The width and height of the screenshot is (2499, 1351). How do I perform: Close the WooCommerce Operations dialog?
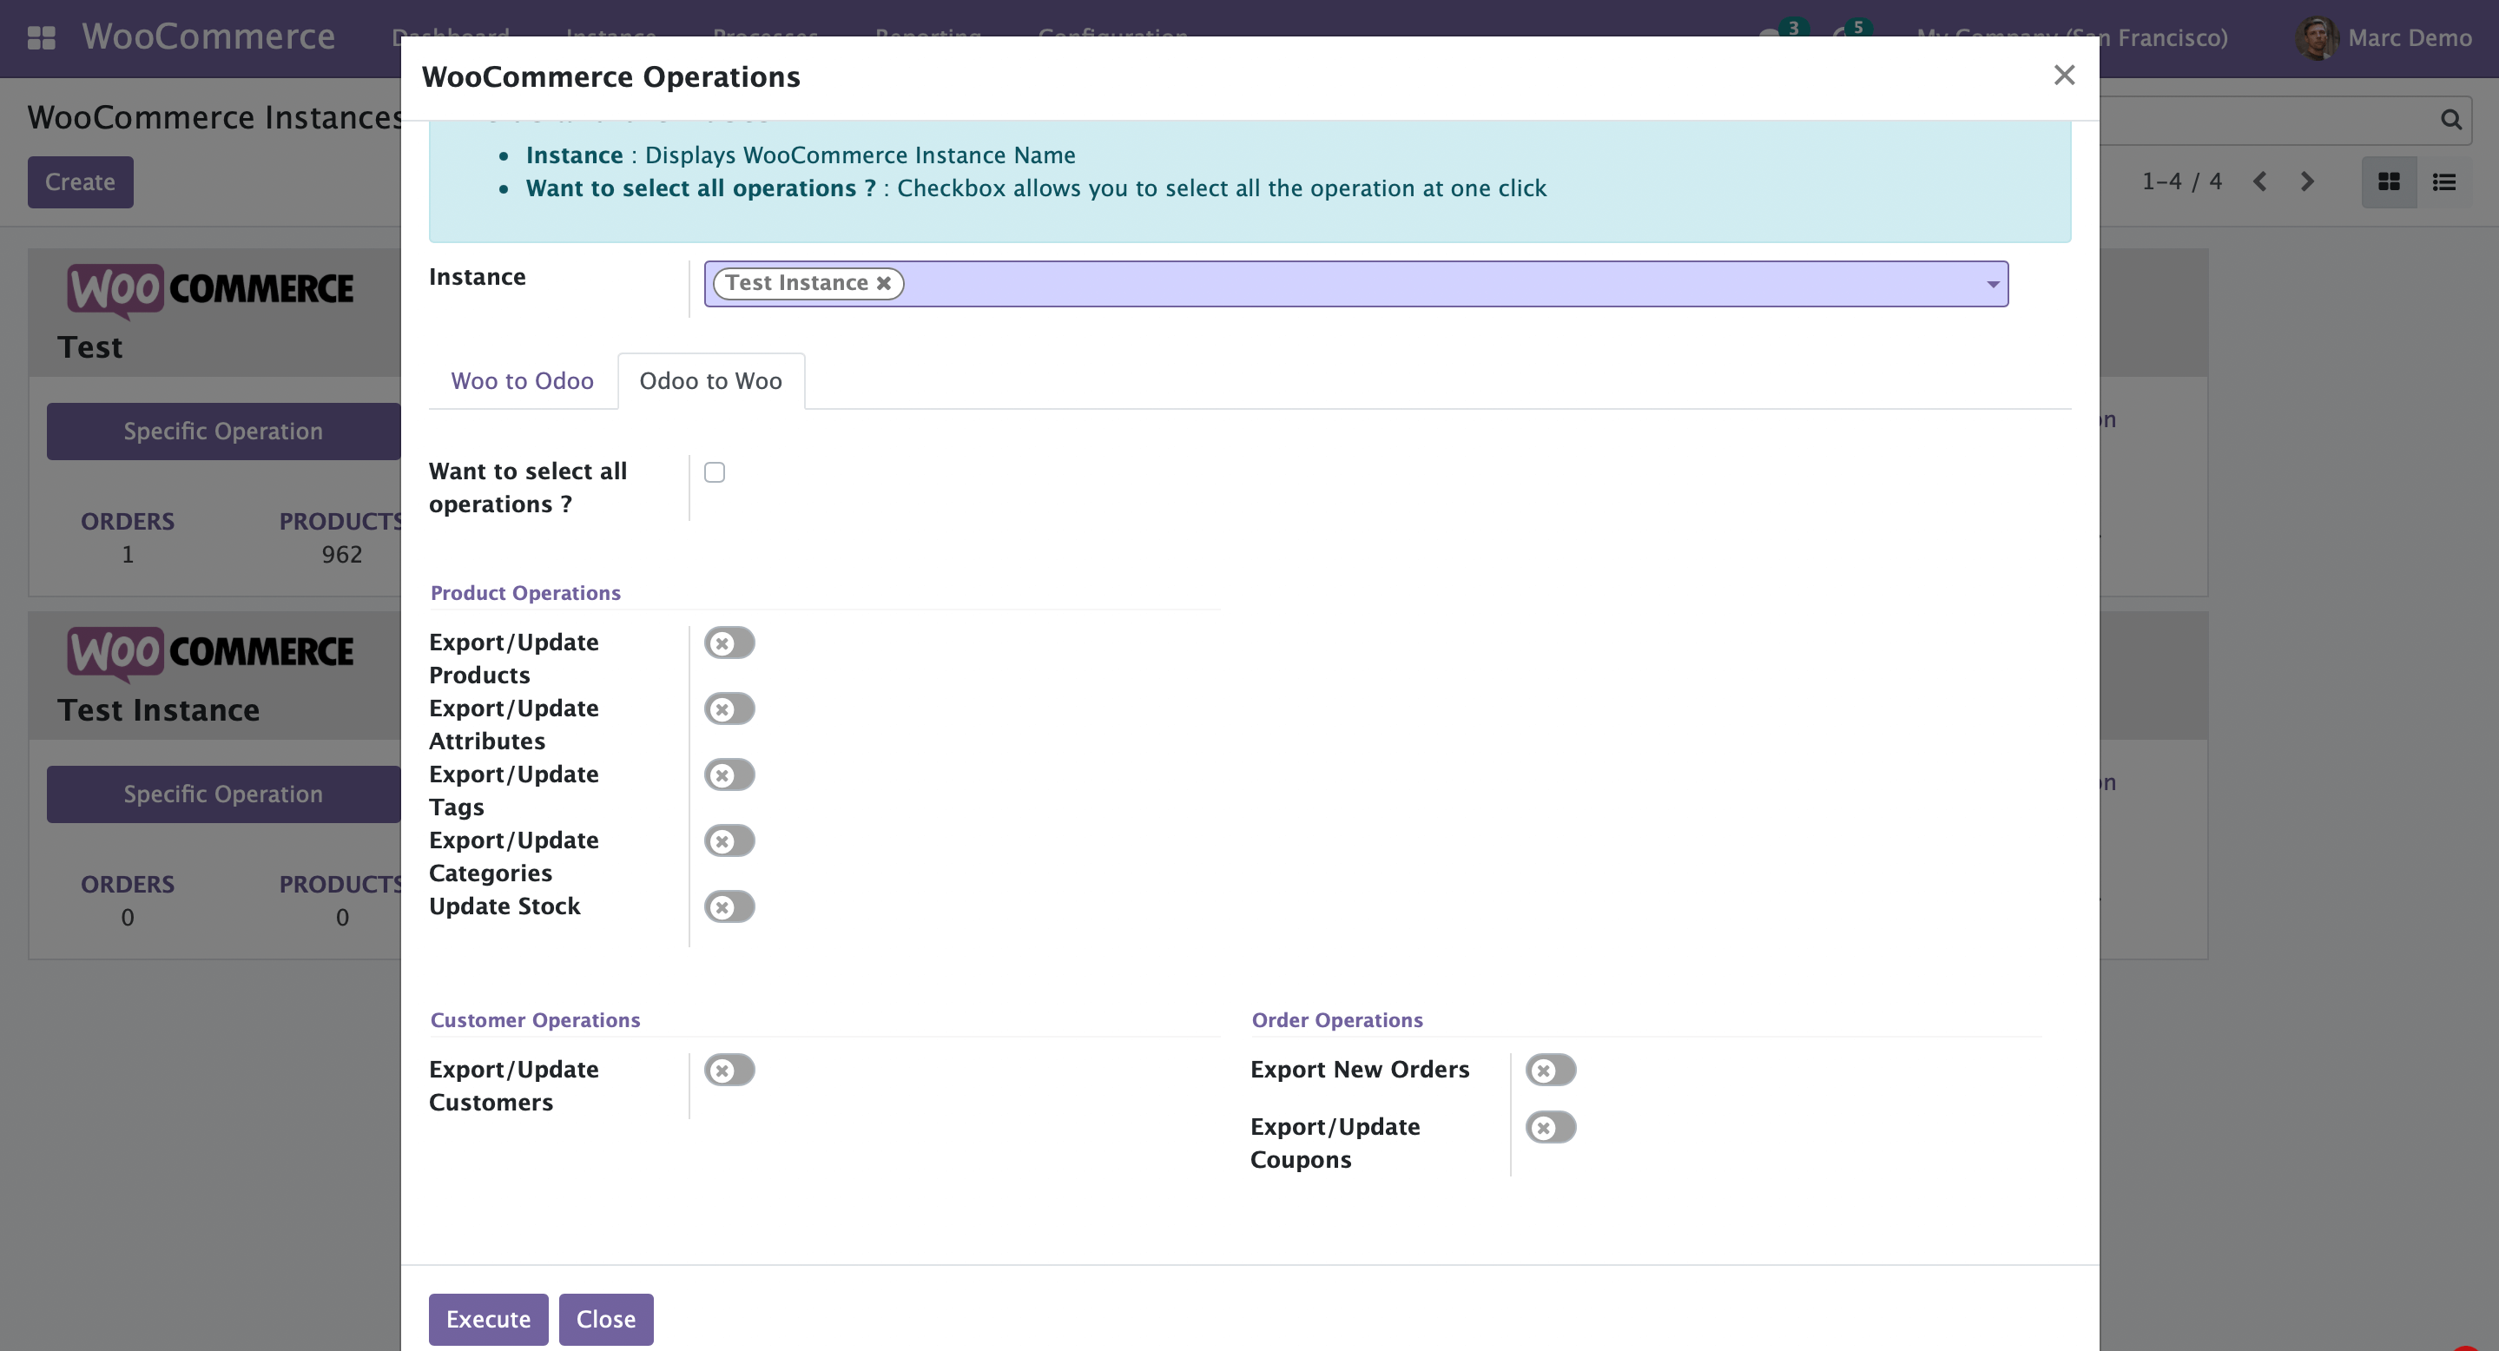[x=2063, y=76]
